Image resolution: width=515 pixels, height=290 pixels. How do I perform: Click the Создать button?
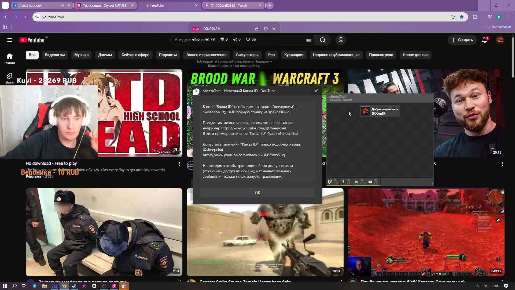point(462,40)
